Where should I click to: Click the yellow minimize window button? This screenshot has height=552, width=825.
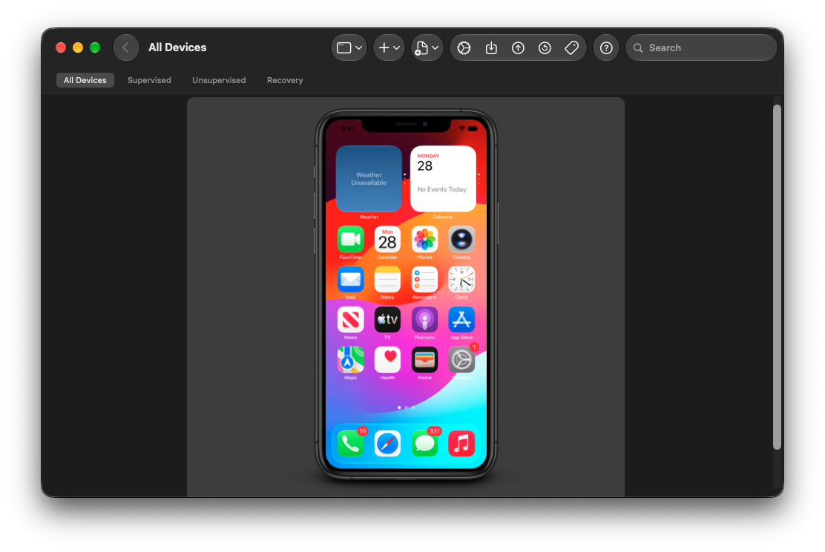[x=78, y=48]
